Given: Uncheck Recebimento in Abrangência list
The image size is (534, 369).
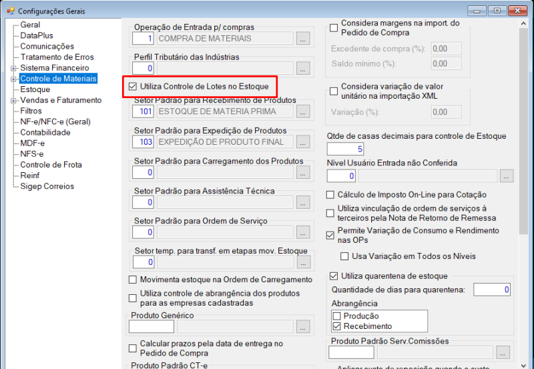Looking at the screenshot, I should pos(336,326).
